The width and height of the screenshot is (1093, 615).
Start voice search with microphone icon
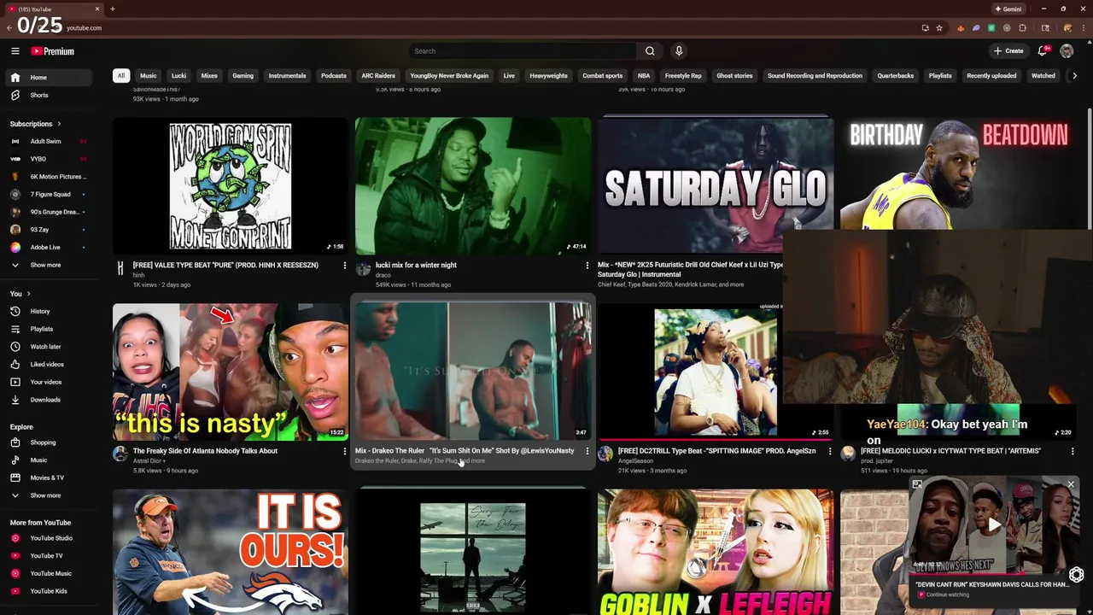pyautogui.click(x=679, y=51)
